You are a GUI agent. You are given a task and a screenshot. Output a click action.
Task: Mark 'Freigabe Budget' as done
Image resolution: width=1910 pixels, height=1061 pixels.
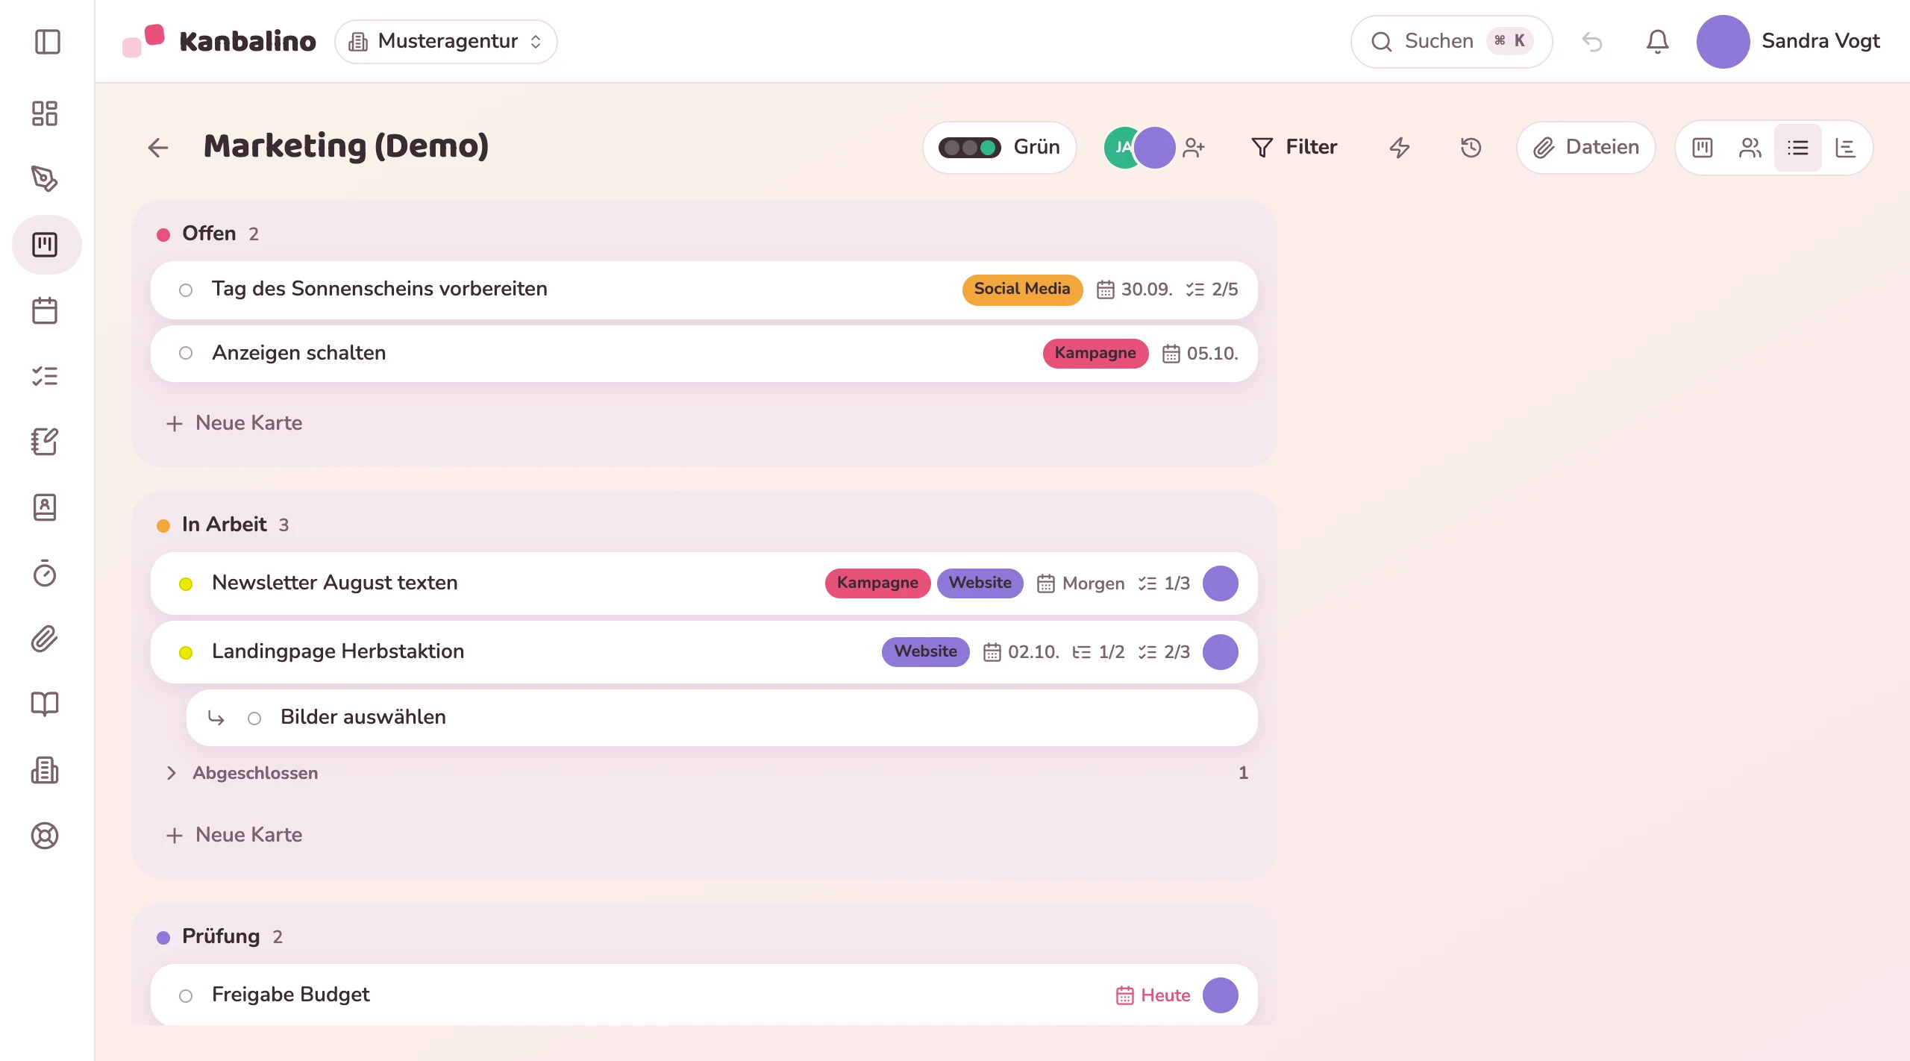186,996
